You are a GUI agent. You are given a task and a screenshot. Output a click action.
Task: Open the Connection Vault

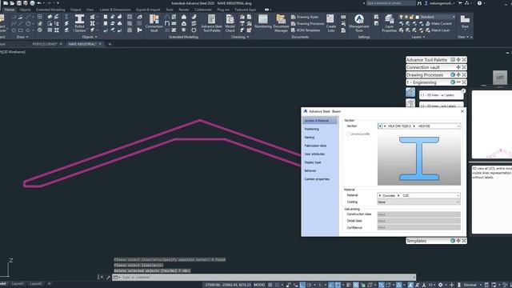point(154,23)
